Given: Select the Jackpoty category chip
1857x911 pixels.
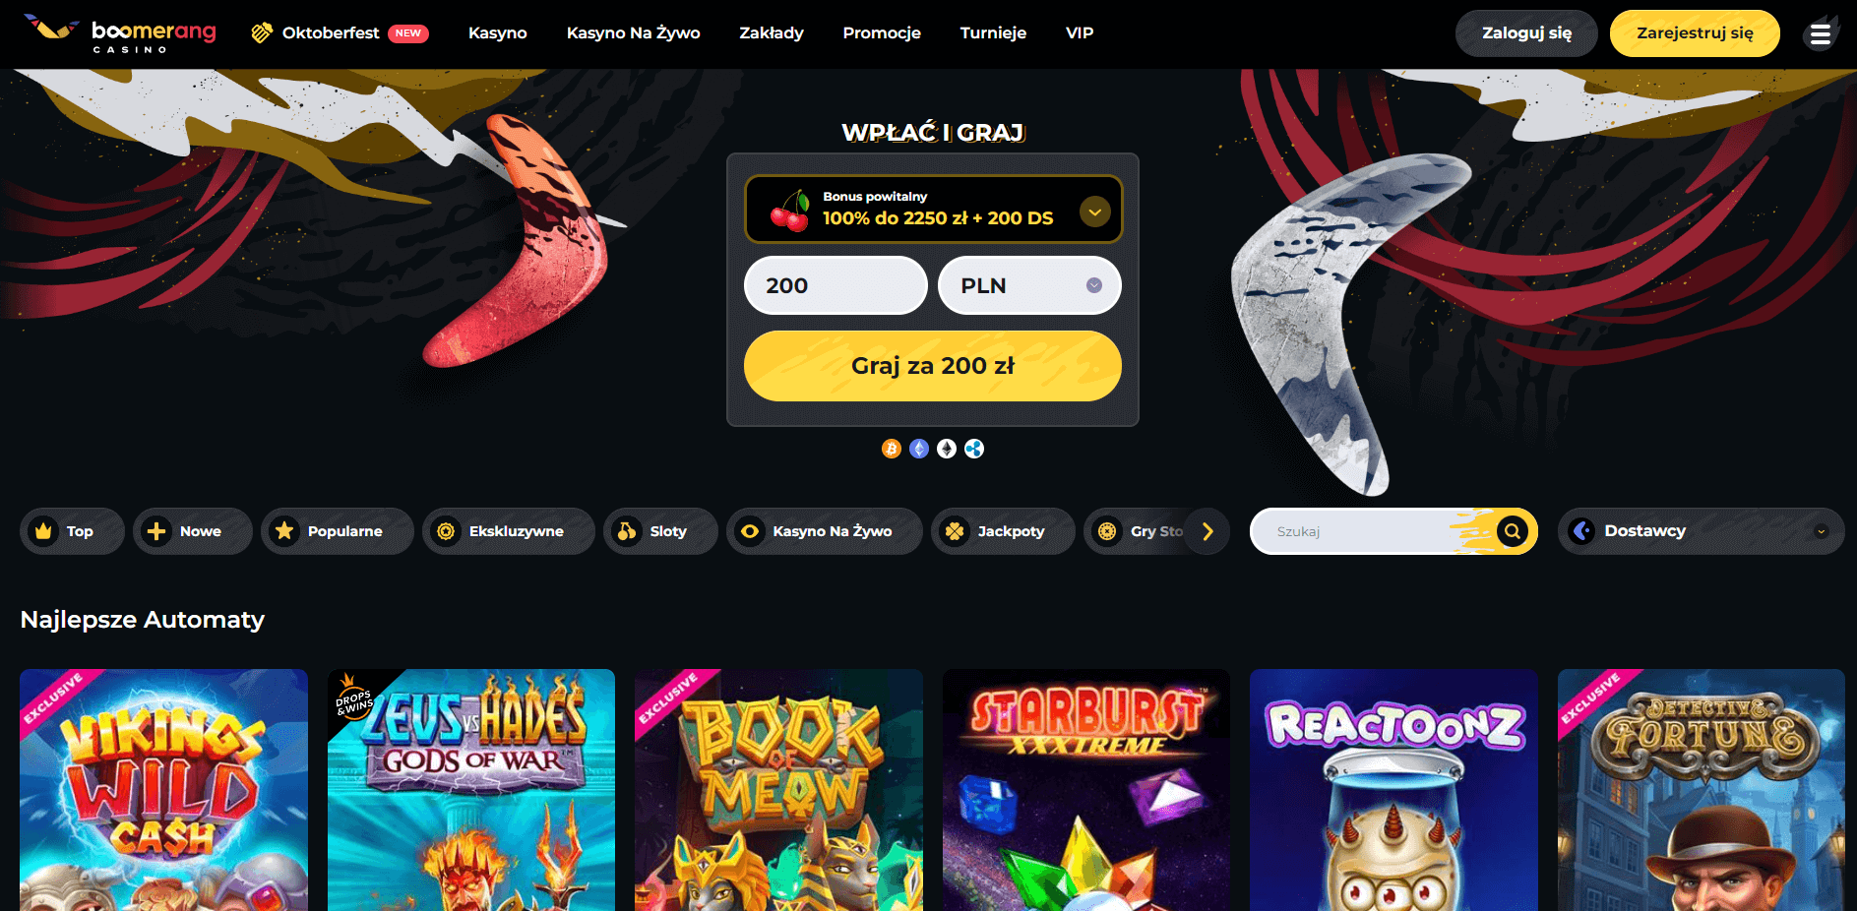Looking at the screenshot, I should [1003, 531].
